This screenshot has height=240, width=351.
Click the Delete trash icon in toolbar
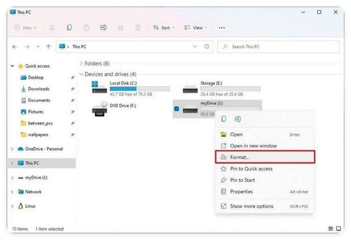point(138,28)
